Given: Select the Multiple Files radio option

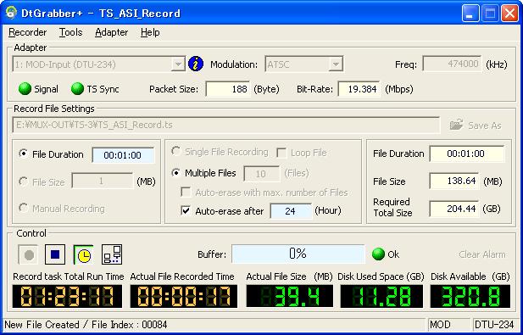Looking at the screenshot, I should coord(175,173).
